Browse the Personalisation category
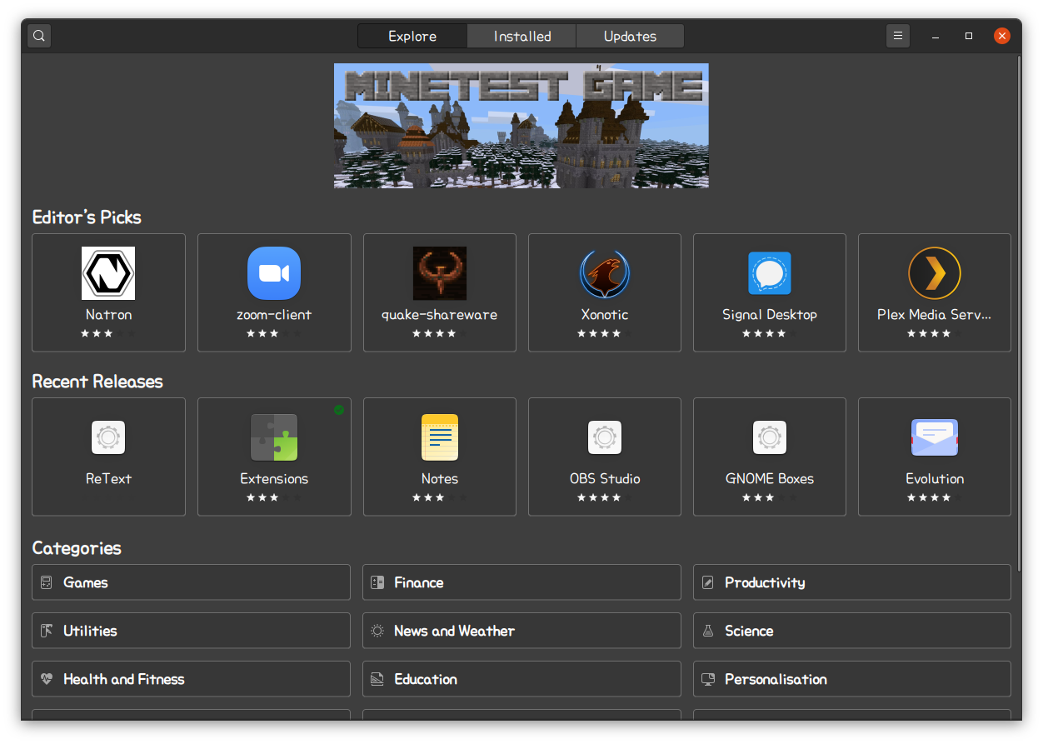The width and height of the screenshot is (1043, 744). [852, 679]
